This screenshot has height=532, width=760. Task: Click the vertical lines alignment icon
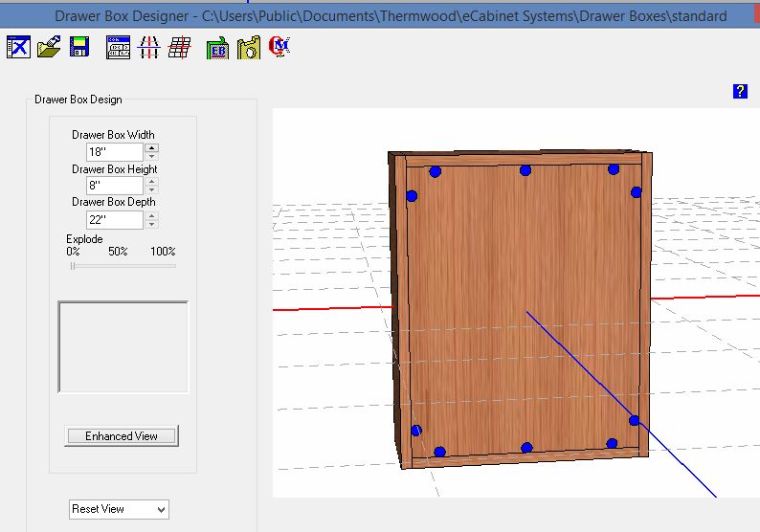[x=148, y=48]
